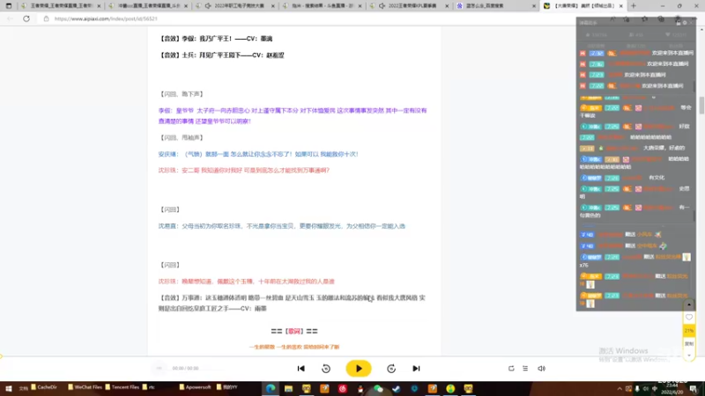The width and height of the screenshot is (705, 396).
Task: Switch to the Baidu search tab
Action: coord(496,6)
